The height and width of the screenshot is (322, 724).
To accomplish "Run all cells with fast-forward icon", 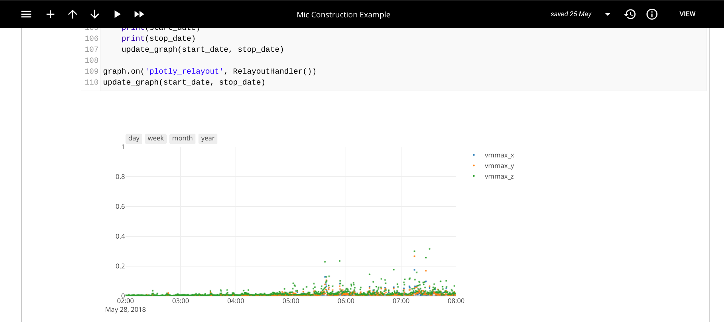I will click(139, 14).
